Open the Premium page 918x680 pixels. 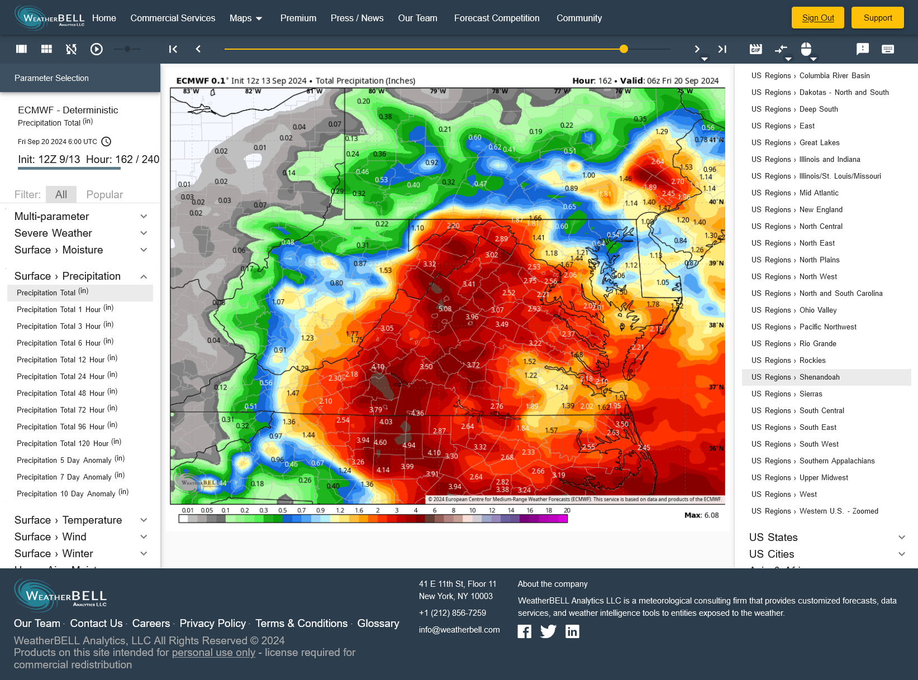tap(298, 18)
